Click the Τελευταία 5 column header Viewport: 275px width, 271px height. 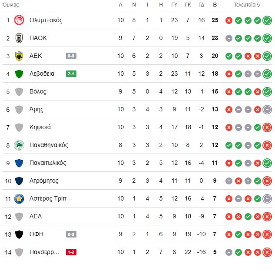tap(247, 5)
